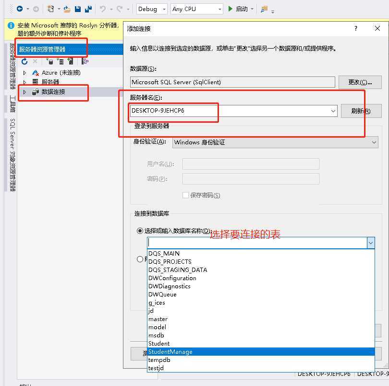Select the master database entry
Screen dimensions: 389x386
click(x=261, y=319)
